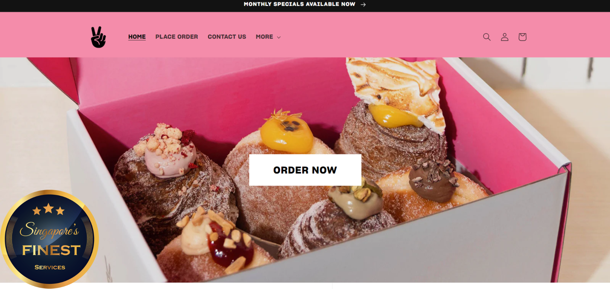This screenshot has height=289, width=610.
Task: Follow the Monthly Specials Available Now link
Action: 299,4
